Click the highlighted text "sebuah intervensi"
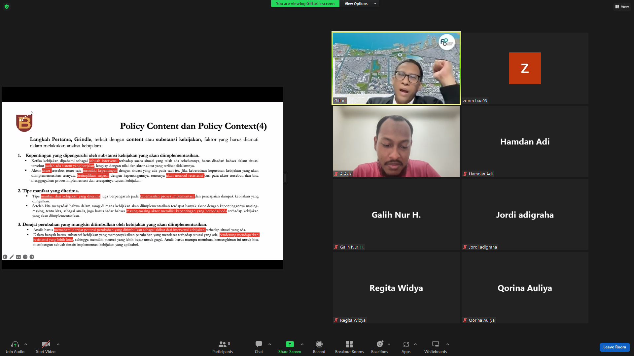 tap(104, 161)
